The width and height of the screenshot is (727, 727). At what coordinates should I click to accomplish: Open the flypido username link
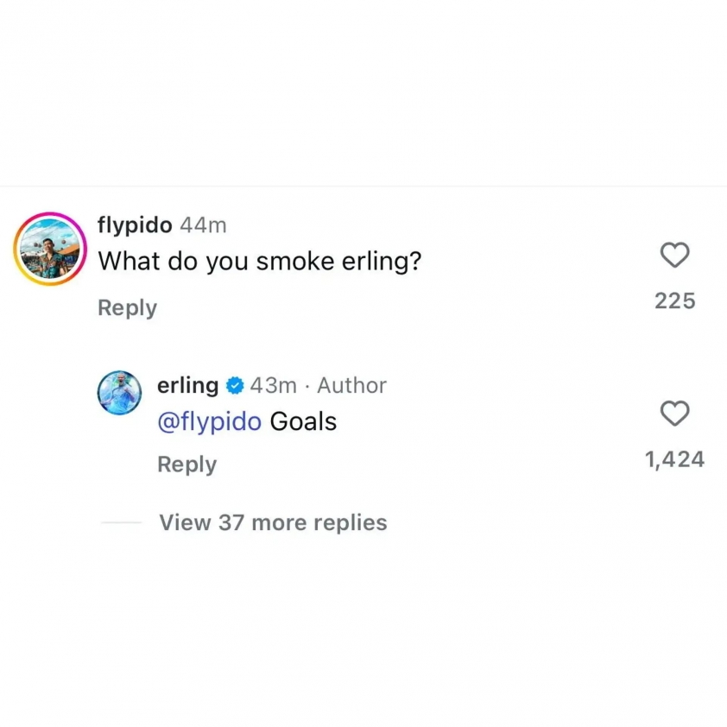[135, 225]
